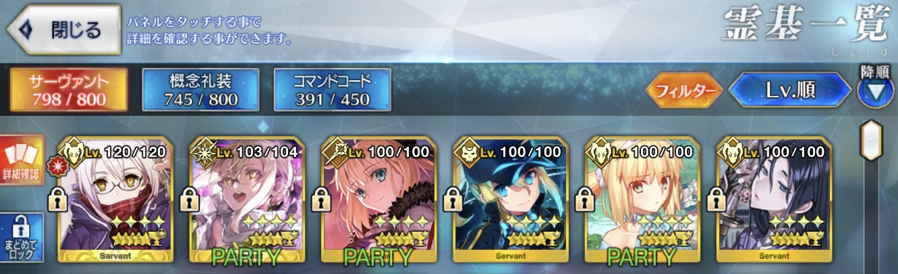The image size is (898, 274).
Task: Tap the 詳細確認 cards icon
Action: click(x=22, y=162)
